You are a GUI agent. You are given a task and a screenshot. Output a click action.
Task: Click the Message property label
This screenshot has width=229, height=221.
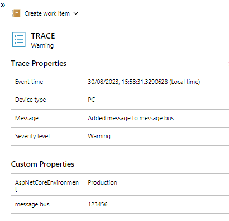click(x=27, y=118)
